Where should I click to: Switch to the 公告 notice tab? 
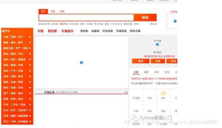(x=136, y=72)
